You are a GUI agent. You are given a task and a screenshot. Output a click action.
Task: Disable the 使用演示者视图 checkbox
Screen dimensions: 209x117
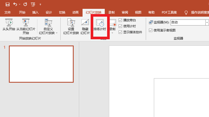click(150, 30)
